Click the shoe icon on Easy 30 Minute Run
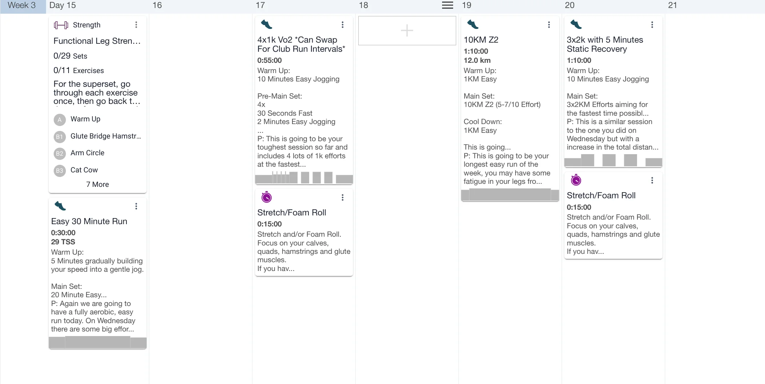The width and height of the screenshot is (765, 384). 60,206
